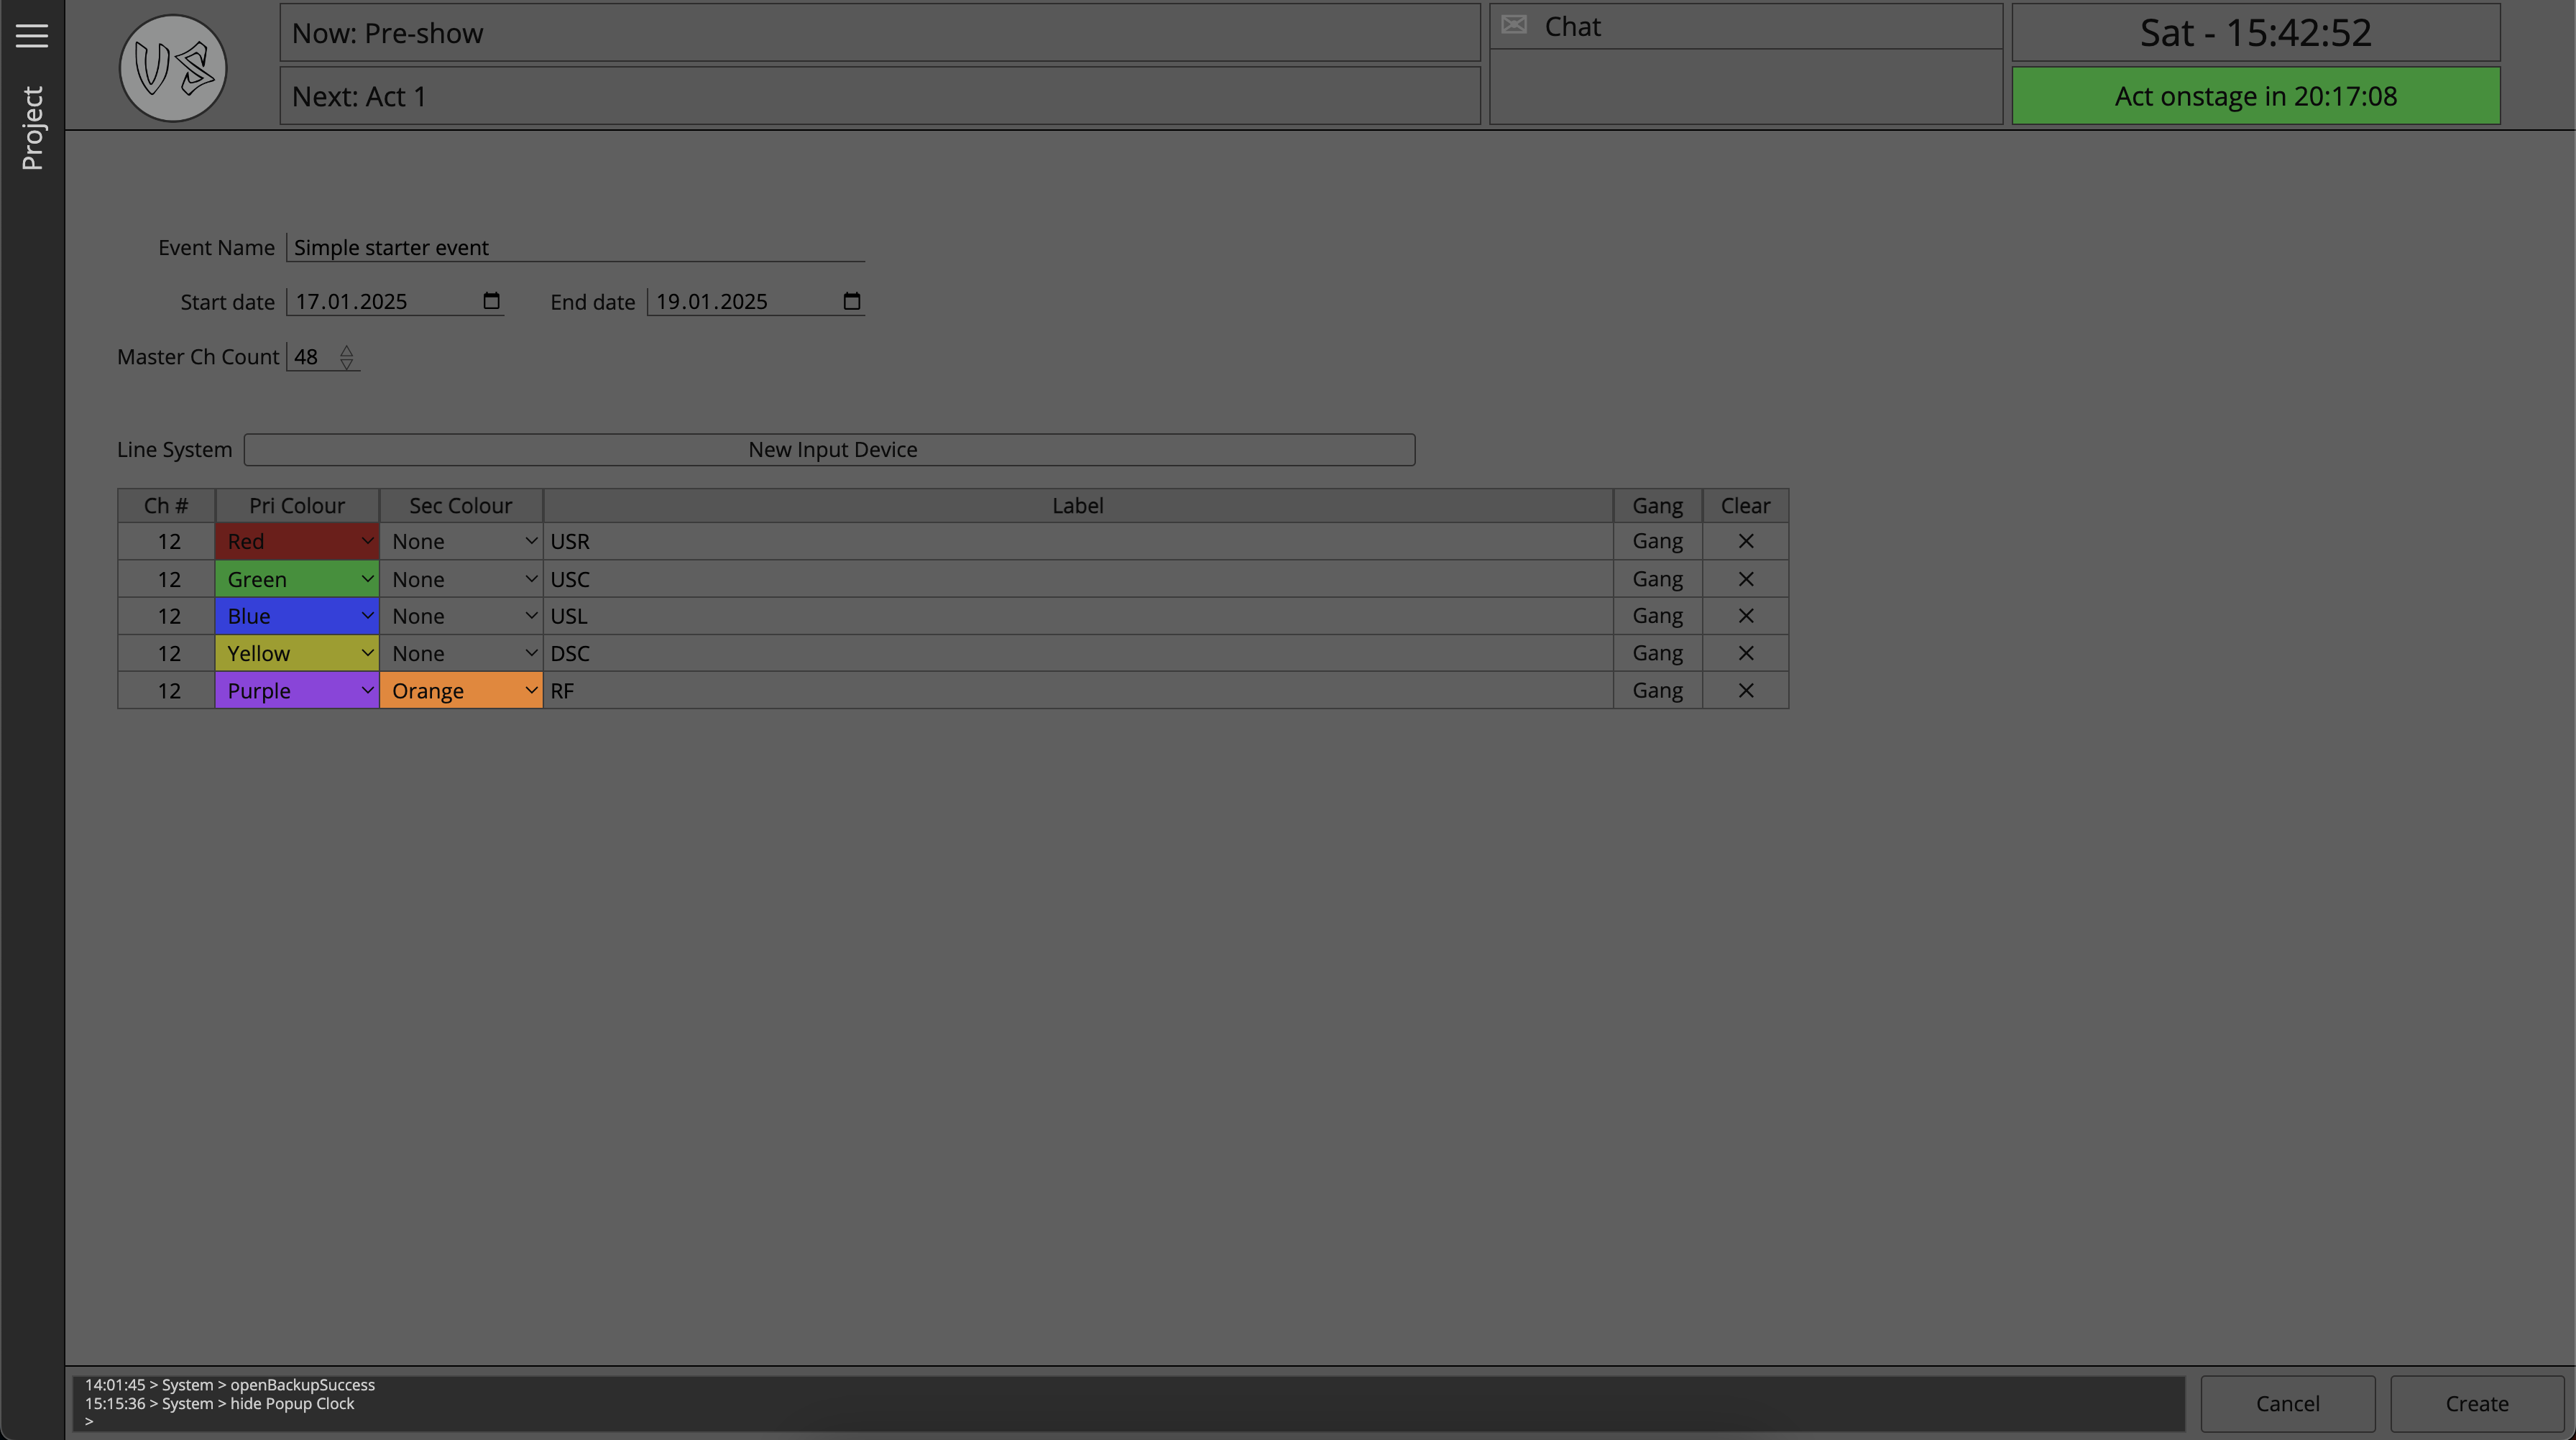Image resolution: width=2576 pixels, height=1440 pixels.
Task: Clear the DSC row with X
Action: click(x=1746, y=653)
